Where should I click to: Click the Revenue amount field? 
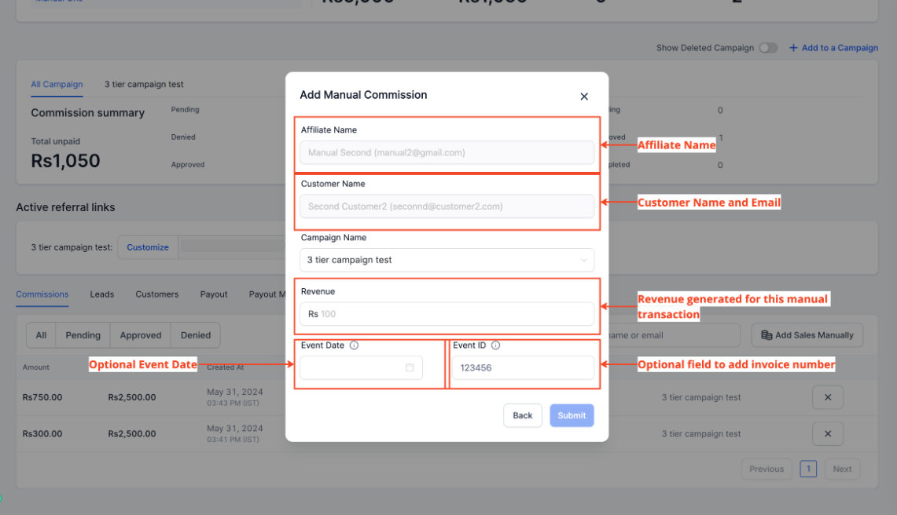tap(456, 314)
